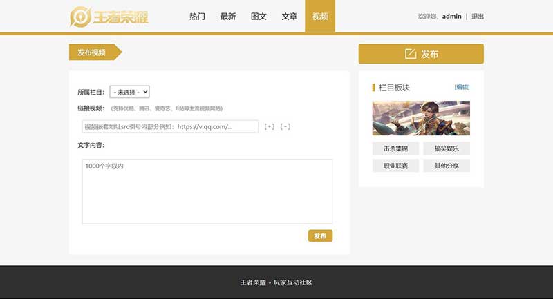Click the 王者荣耀 logo in the header
The width and height of the screenshot is (553, 299).
coord(109,16)
